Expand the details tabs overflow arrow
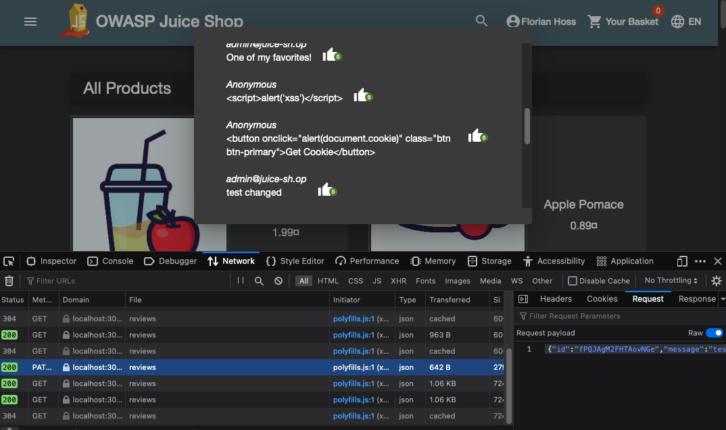The height and width of the screenshot is (430, 726). point(723,299)
